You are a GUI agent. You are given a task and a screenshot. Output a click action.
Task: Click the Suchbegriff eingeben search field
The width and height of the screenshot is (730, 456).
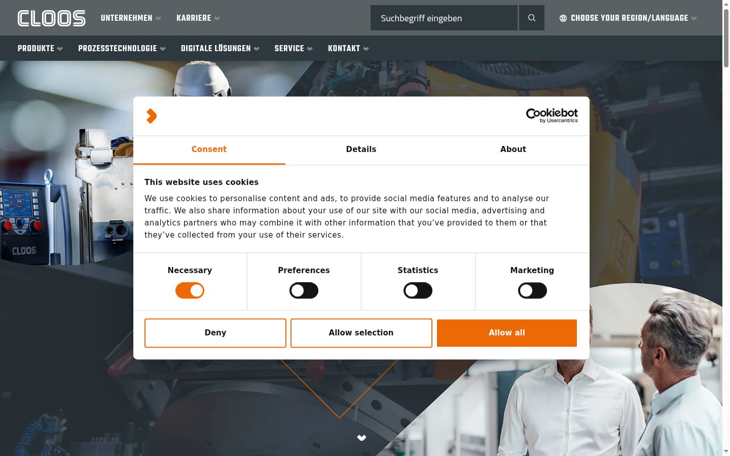(x=444, y=18)
